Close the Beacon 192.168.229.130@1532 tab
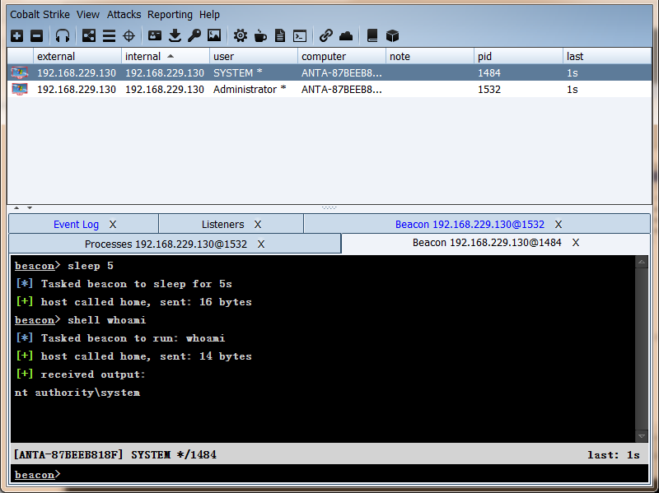Viewport: 659px width, 493px height. tap(559, 224)
